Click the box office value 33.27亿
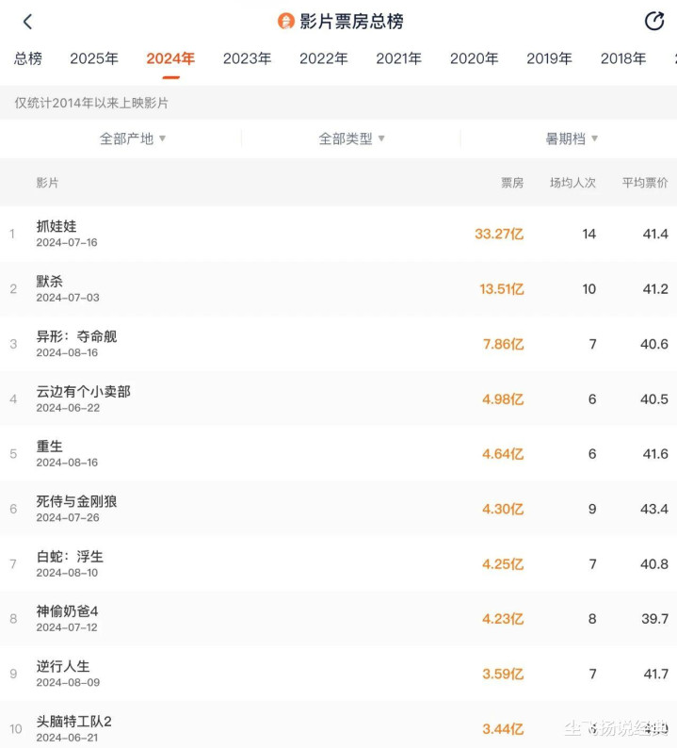Image resolution: width=677 pixels, height=748 pixels. coord(499,234)
